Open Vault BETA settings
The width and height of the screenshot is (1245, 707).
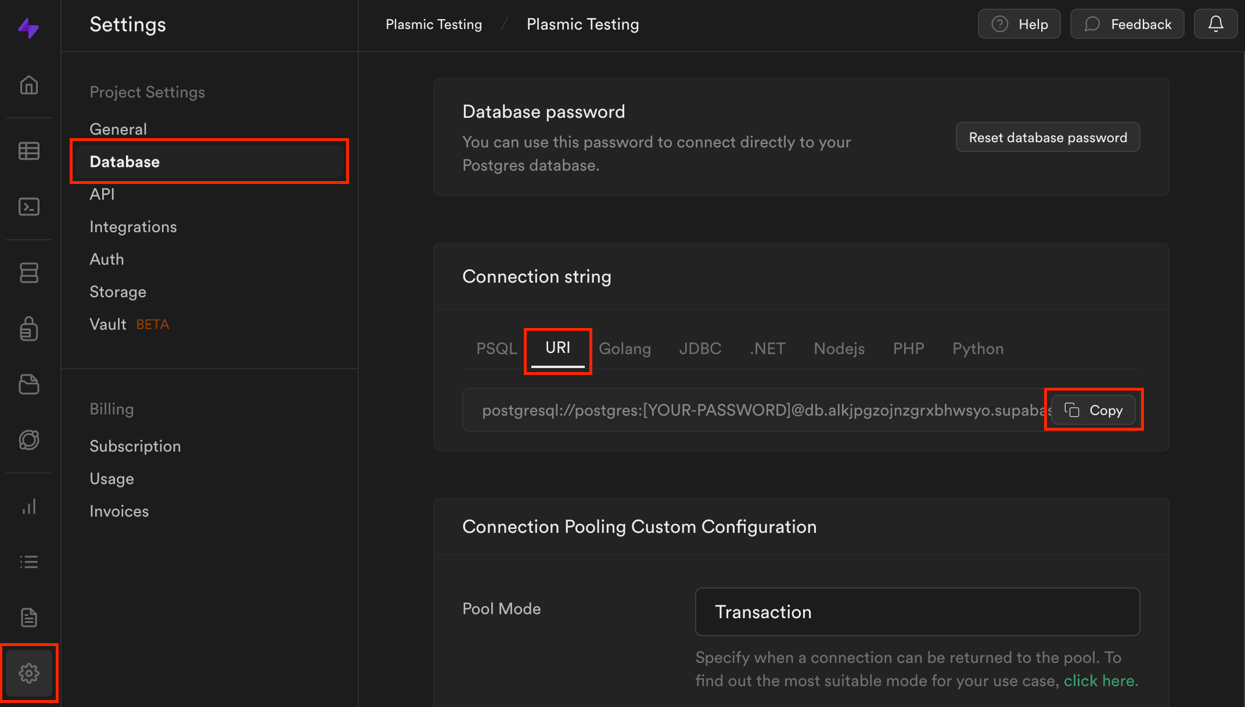click(x=129, y=324)
